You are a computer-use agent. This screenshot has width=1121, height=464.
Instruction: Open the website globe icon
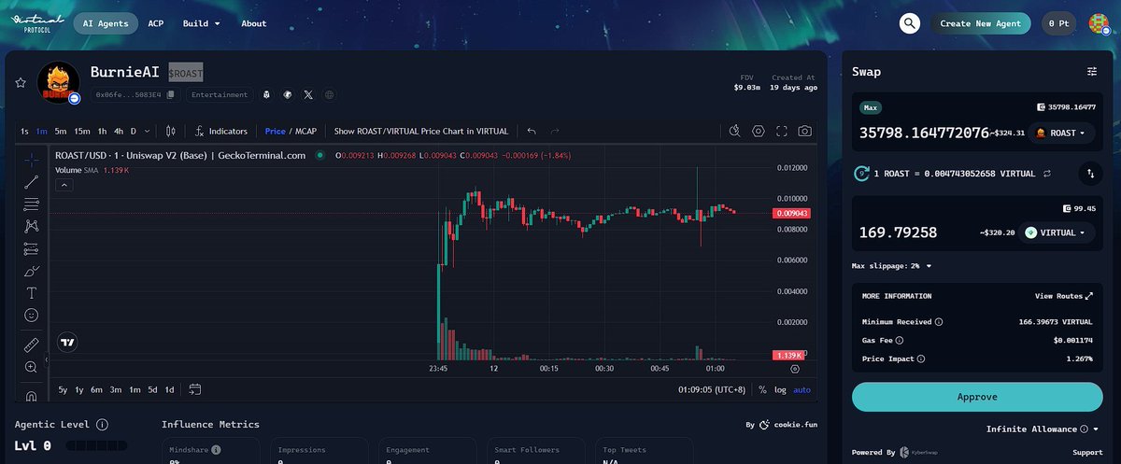point(330,94)
